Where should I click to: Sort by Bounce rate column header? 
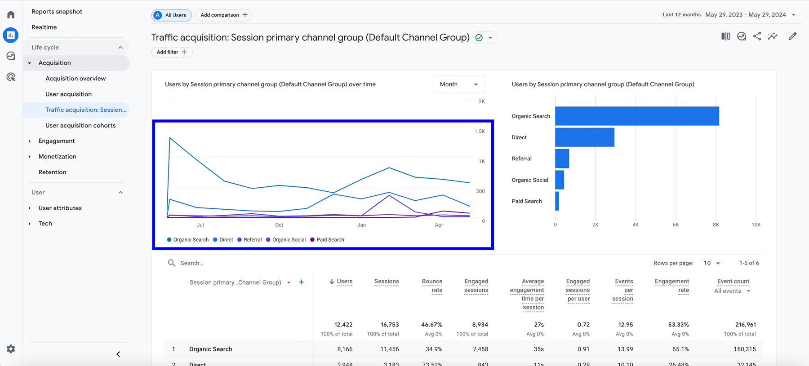[x=432, y=286]
